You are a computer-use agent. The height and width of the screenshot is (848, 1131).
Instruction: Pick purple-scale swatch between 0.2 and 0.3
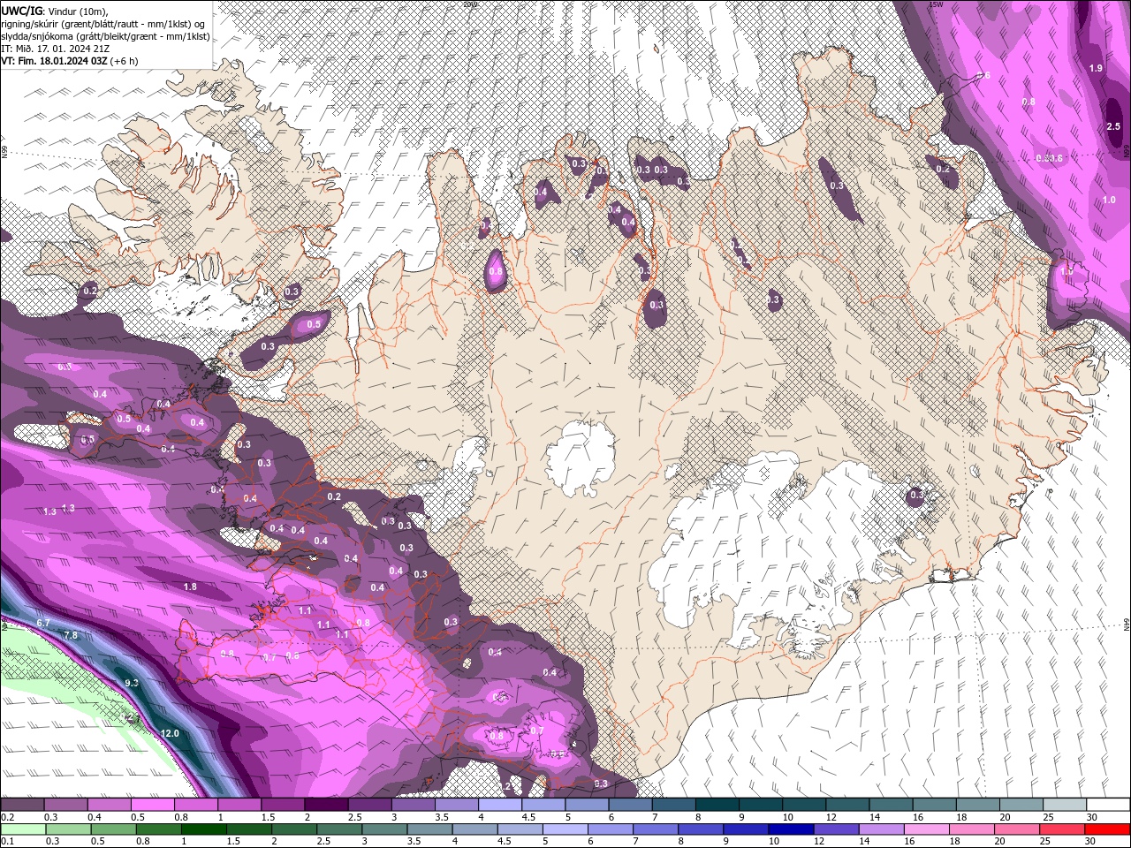(x=21, y=805)
